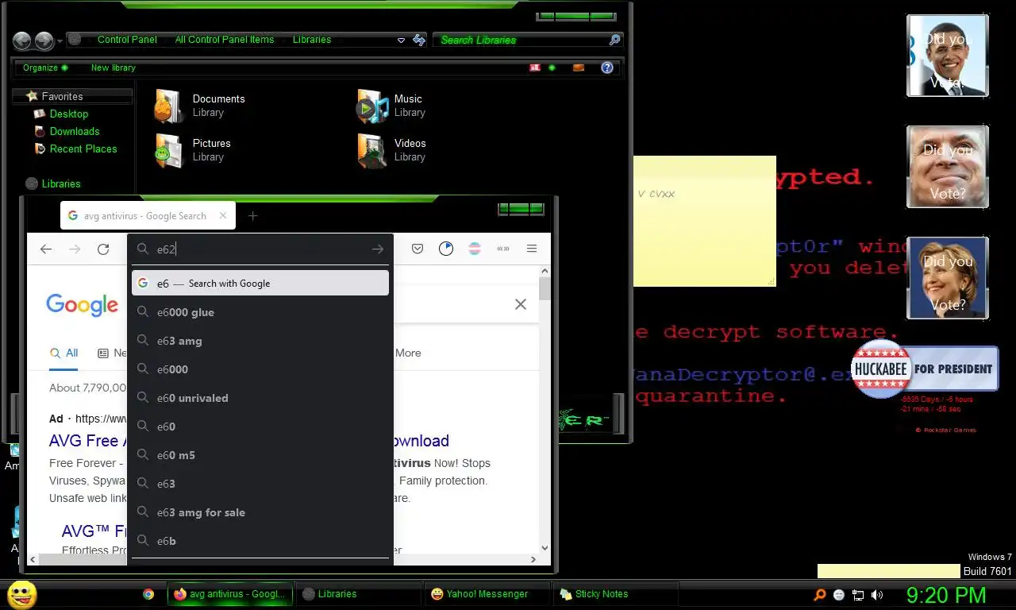
Task: Select Downloads in Favorites
Action: tap(75, 131)
